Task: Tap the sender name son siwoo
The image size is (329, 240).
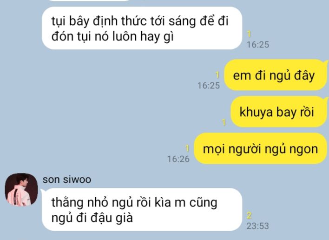Action: [x=67, y=180]
